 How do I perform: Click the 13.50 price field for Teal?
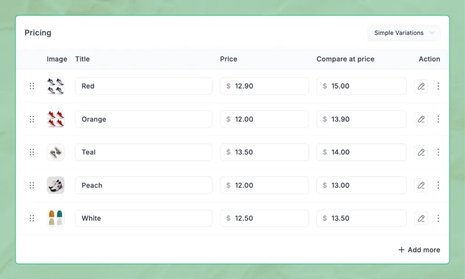(264, 152)
